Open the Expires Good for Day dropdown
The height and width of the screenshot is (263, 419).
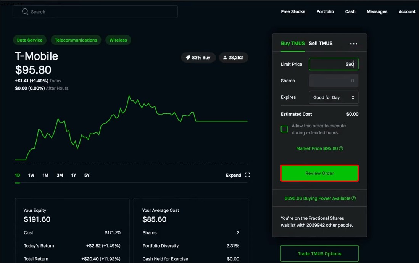[334, 98]
